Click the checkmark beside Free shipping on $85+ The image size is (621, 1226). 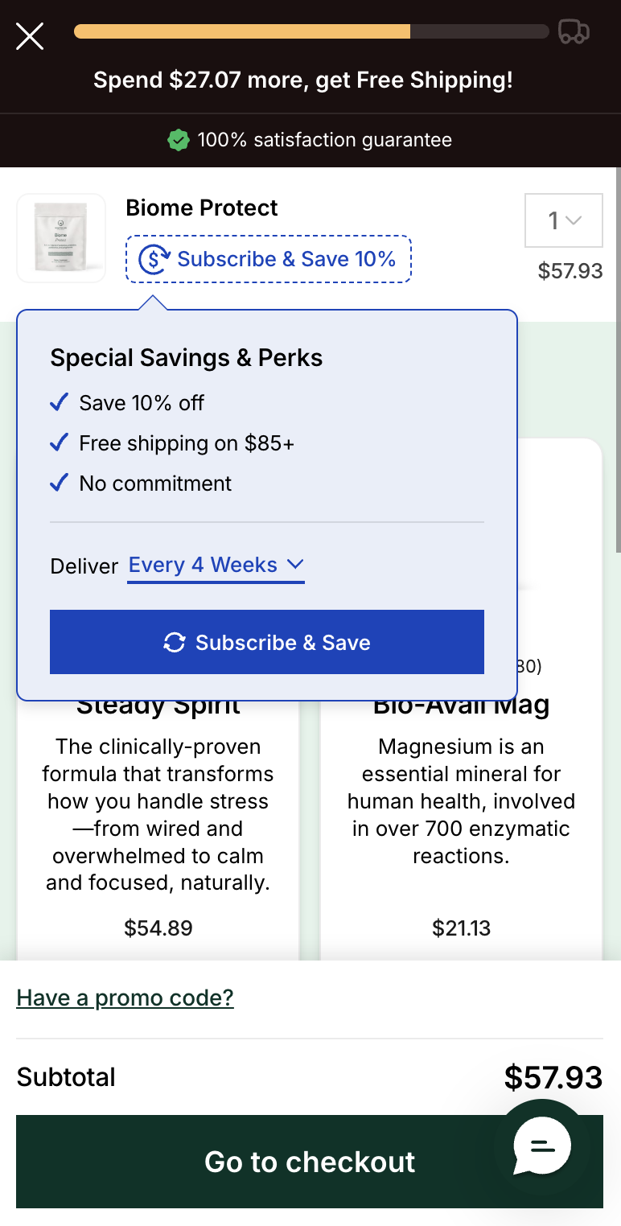[x=59, y=442]
